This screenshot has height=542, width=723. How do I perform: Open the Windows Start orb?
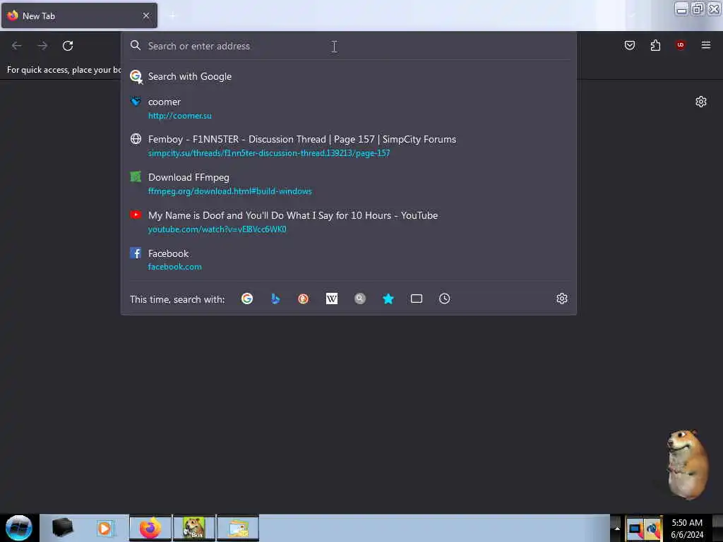[x=19, y=528]
